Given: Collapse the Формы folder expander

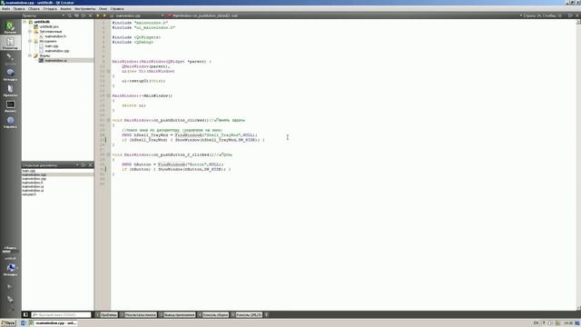Looking at the screenshot, I should pos(30,55).
